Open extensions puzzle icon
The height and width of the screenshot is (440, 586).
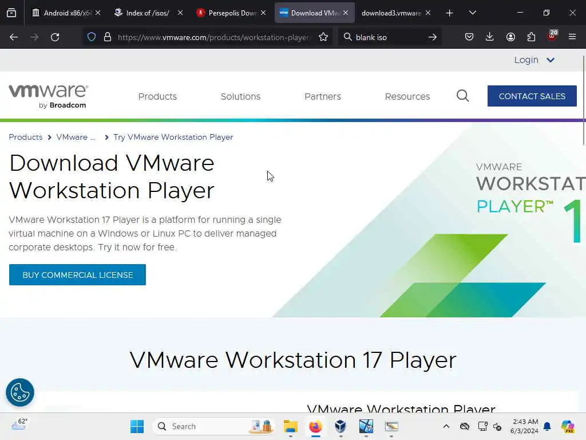pyautogui.click(x=531, y=37)
